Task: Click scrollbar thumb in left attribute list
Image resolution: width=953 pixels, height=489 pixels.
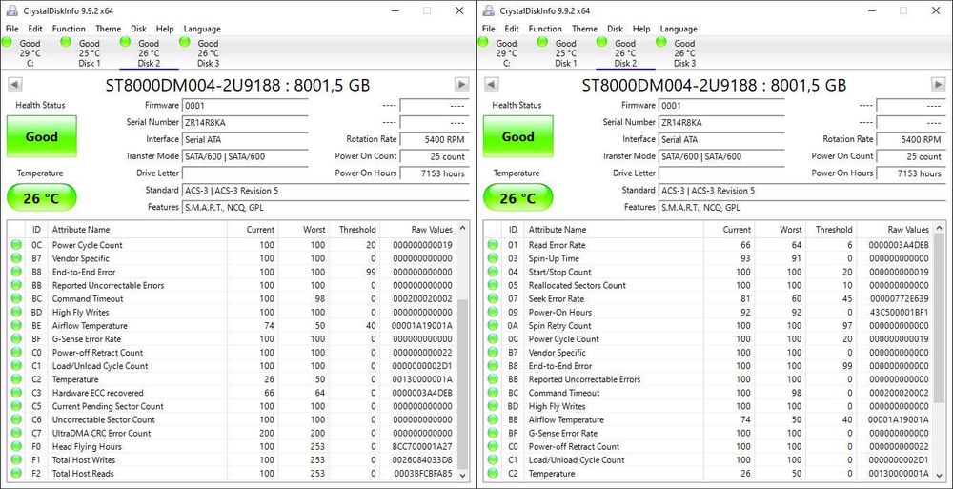Action: point(462,382)
